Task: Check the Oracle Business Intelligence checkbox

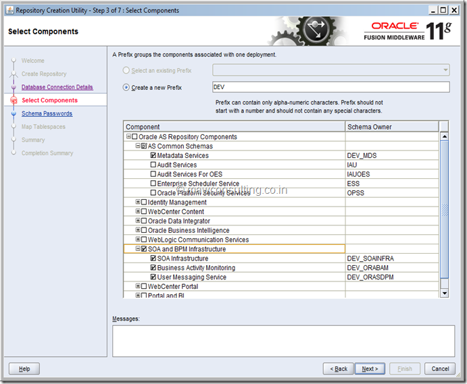Action: pos(144,230)
